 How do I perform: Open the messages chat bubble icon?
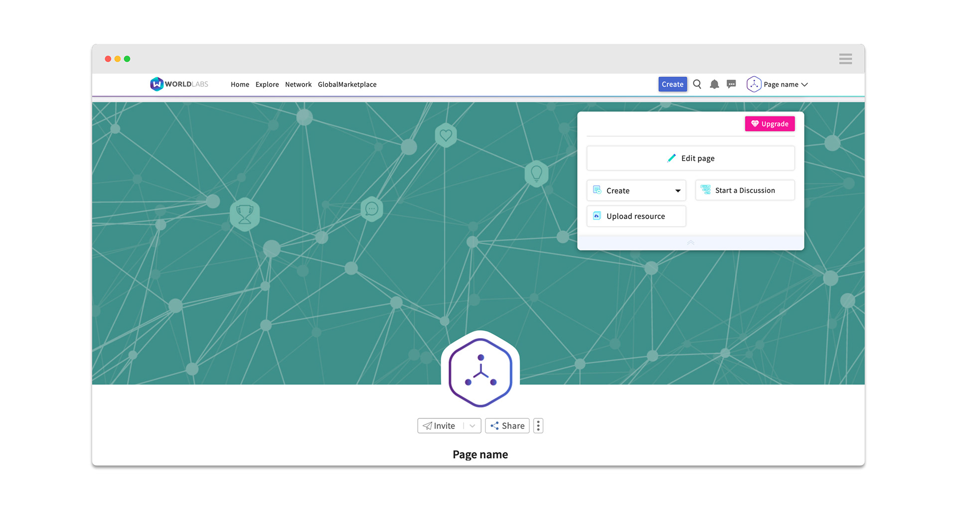coord(731,84)
